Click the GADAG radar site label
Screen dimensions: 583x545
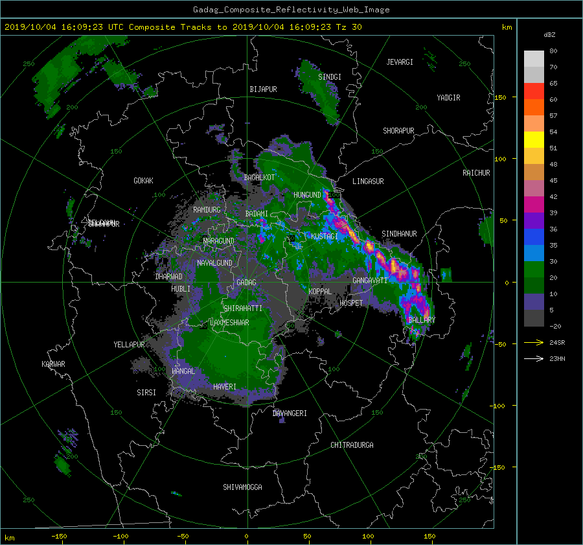click(246, 283)
